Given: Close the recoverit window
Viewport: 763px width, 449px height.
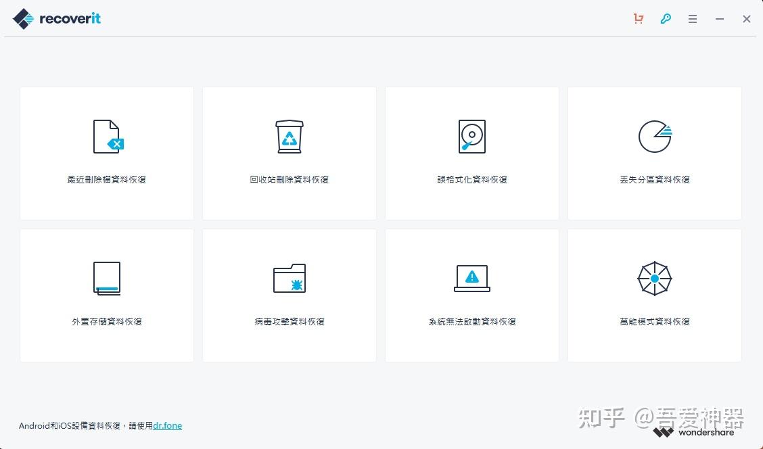Looking at the screenshot, I should pyautogui.click(x=747, y=19).
